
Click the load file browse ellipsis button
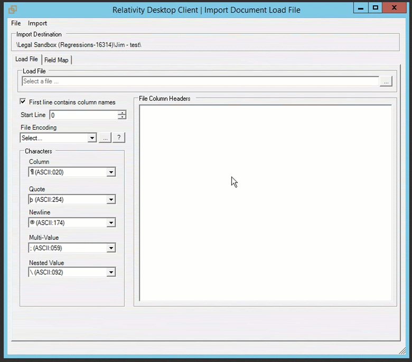point(386,82)
